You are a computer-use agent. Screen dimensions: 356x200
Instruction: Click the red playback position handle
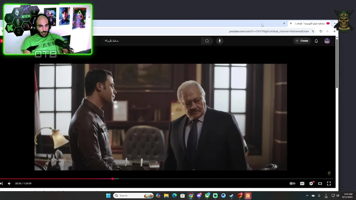(112, 179)
